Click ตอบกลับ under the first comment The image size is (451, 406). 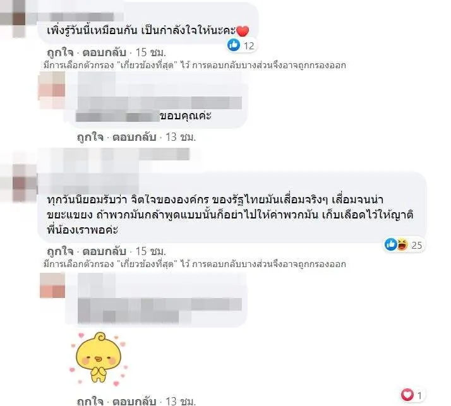click(x=104, y=52)
